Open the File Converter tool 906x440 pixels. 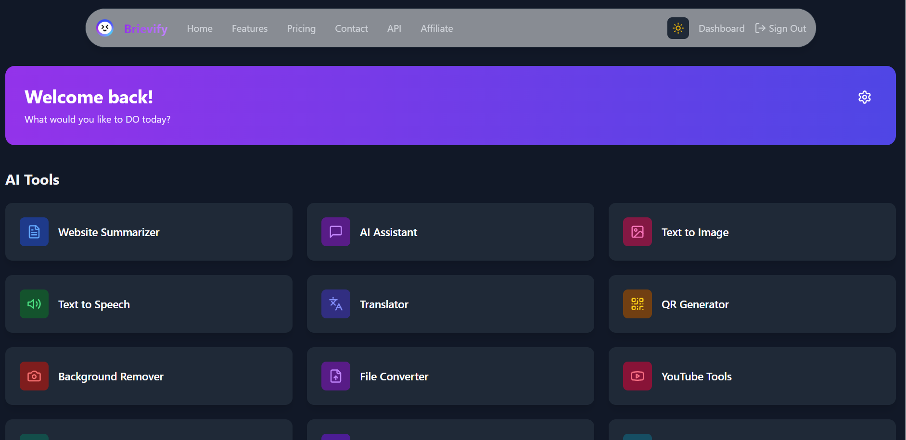click(x=450, y=376)
